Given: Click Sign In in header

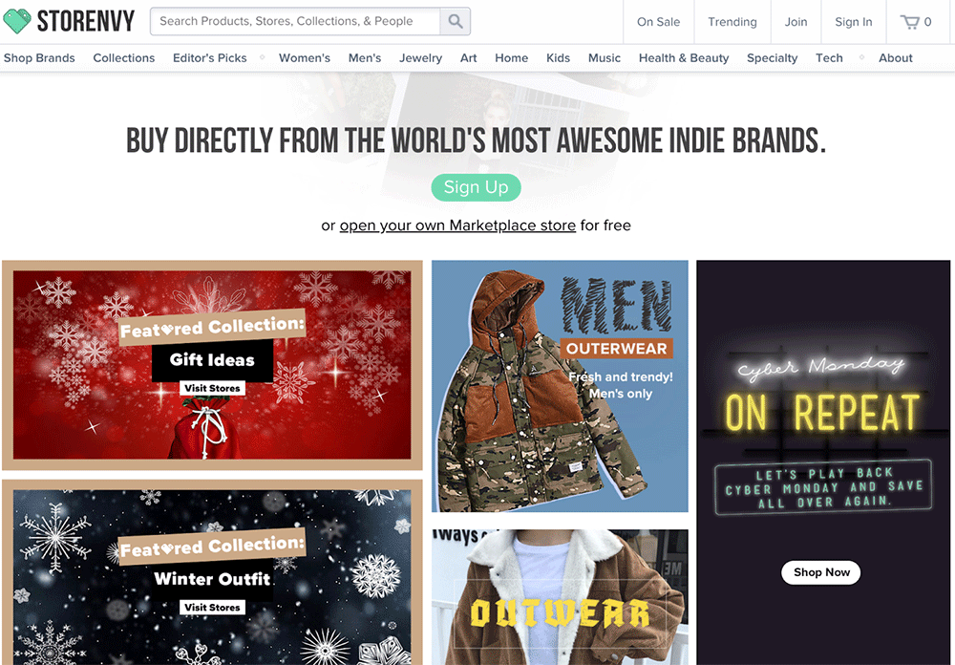Looking at the screenshot, I should (853, 22).
